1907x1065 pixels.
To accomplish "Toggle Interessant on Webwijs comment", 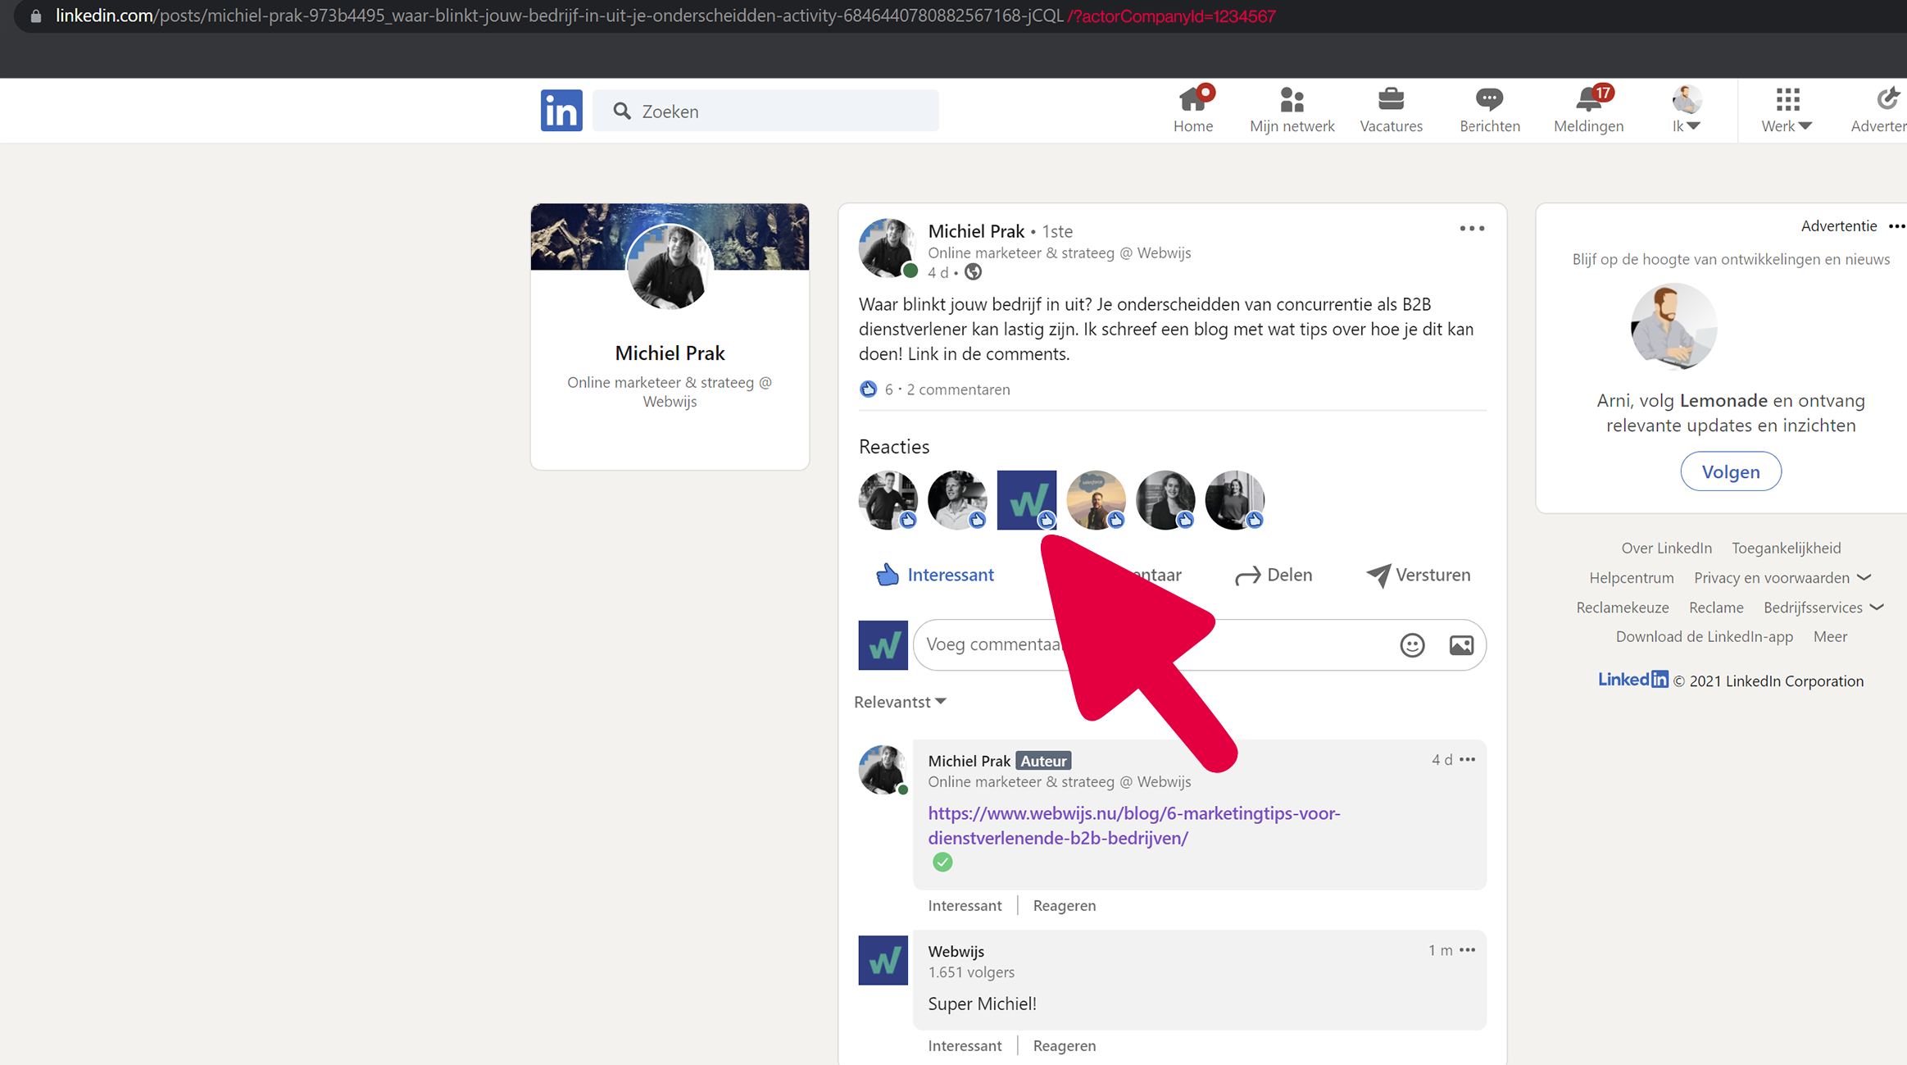I will [x=965, y=1045].
